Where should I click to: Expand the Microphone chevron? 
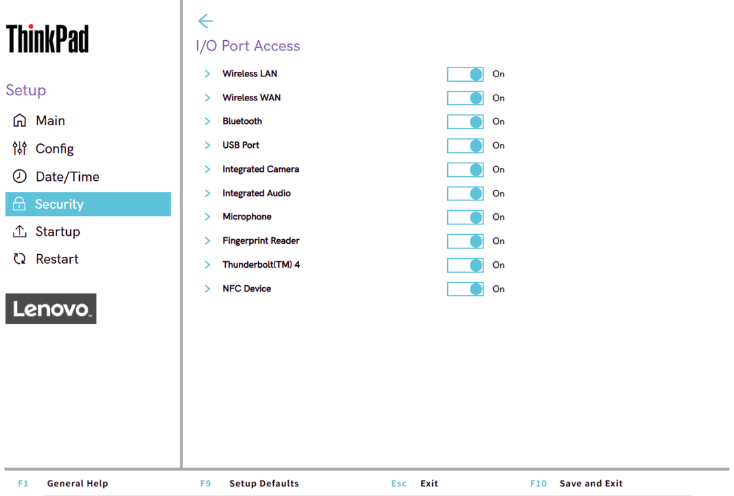[x=208, y=217]
